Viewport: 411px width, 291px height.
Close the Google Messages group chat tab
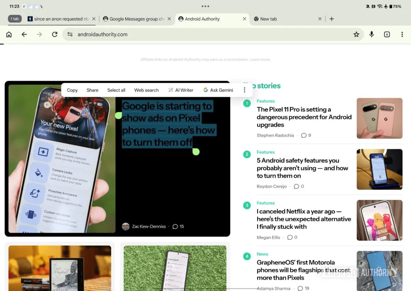click(169, 19)
